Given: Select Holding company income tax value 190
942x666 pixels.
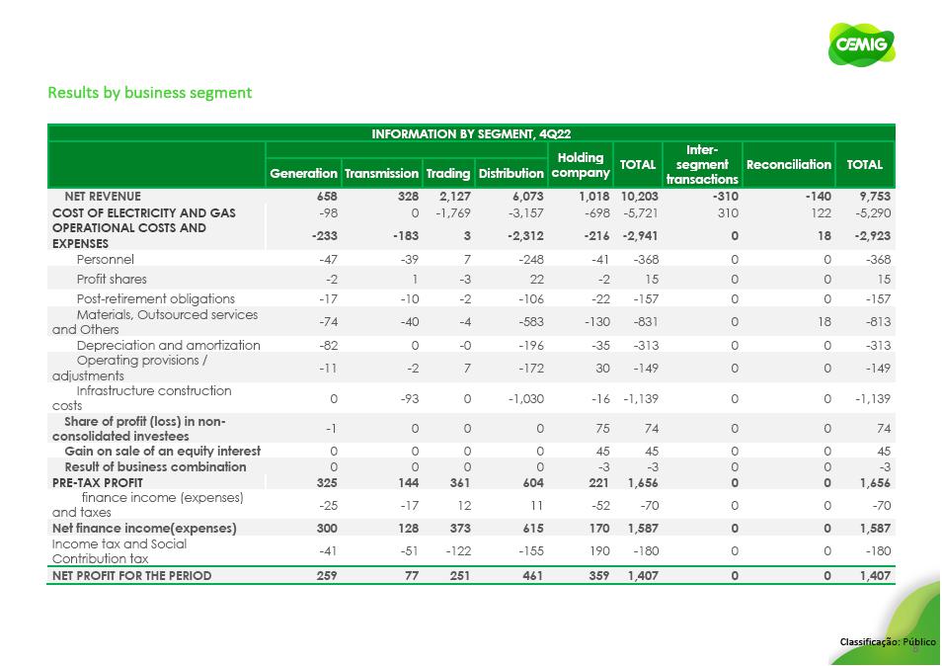Looking at the screenshot, I should (599, 551).
